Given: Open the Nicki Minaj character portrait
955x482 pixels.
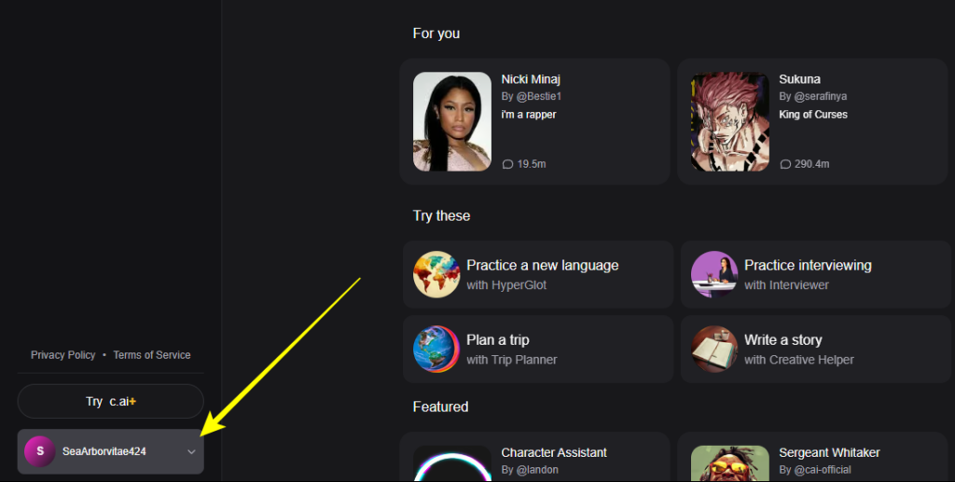Looking at the screenshot, I should click(x=452, y=122).
